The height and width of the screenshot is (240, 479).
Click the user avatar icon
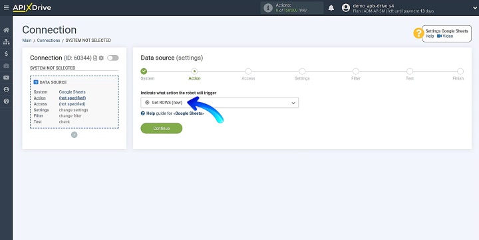[x=346, y=8]
